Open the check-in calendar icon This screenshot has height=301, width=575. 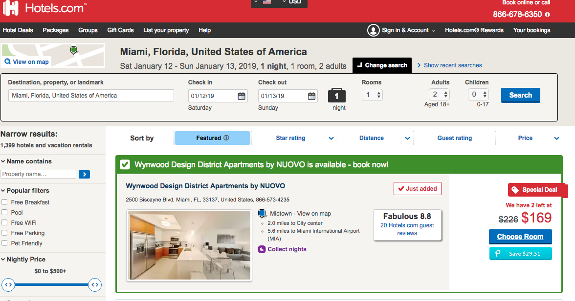(x=242, y=96)
